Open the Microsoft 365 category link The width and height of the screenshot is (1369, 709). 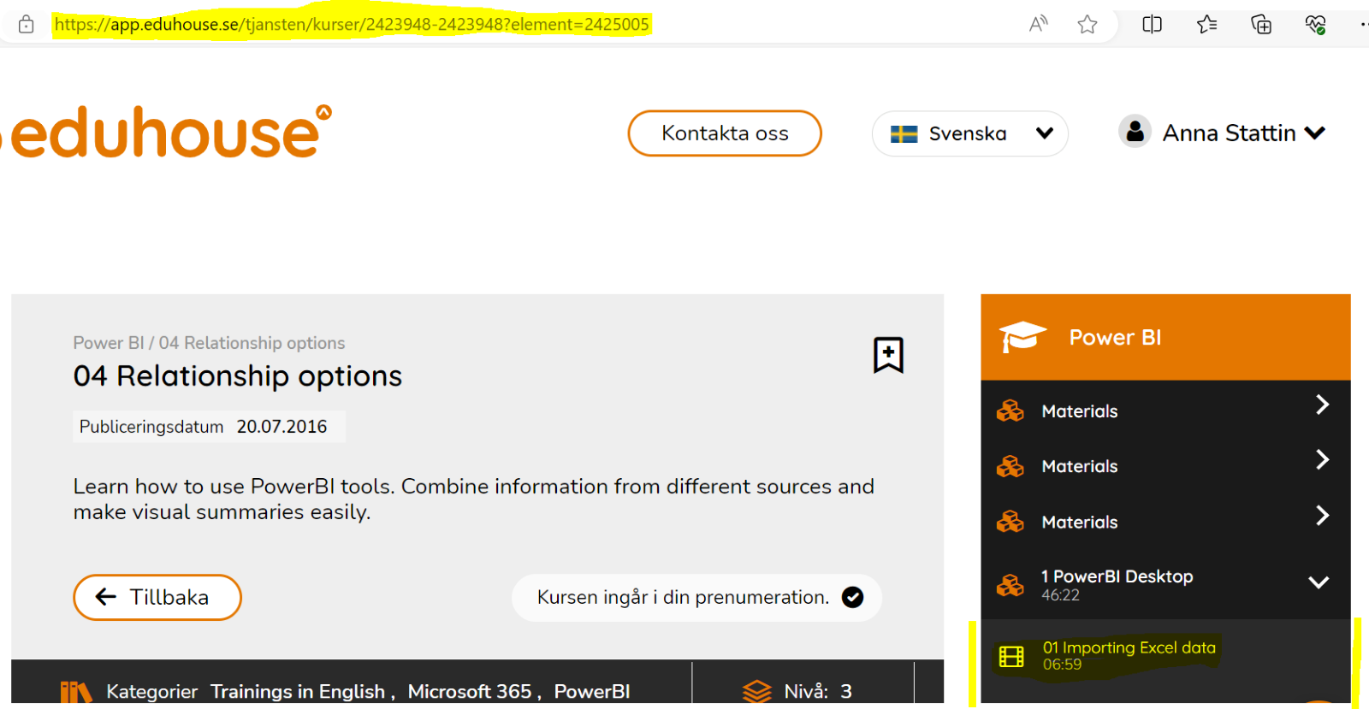[470, 691]
